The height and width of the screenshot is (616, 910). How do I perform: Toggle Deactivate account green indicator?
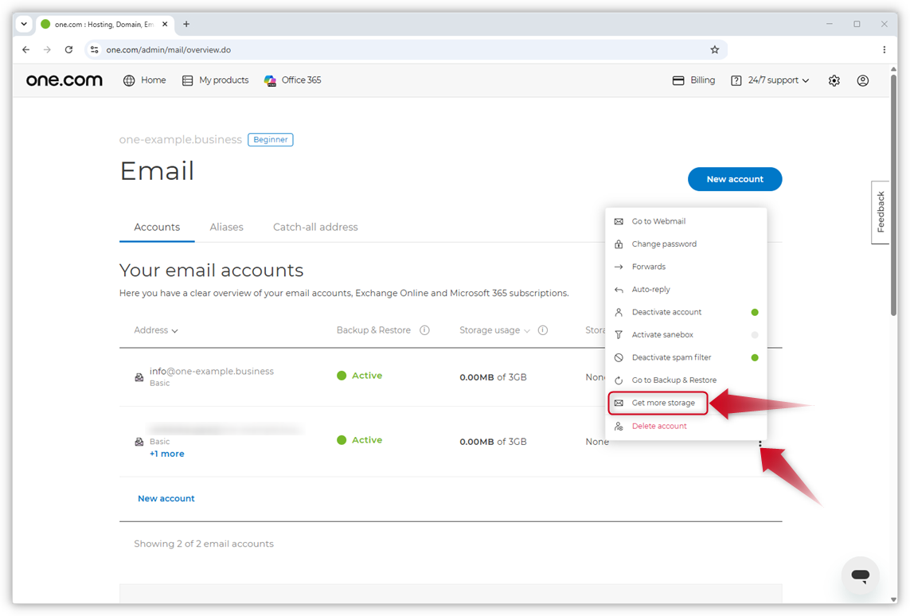[755, 312]
